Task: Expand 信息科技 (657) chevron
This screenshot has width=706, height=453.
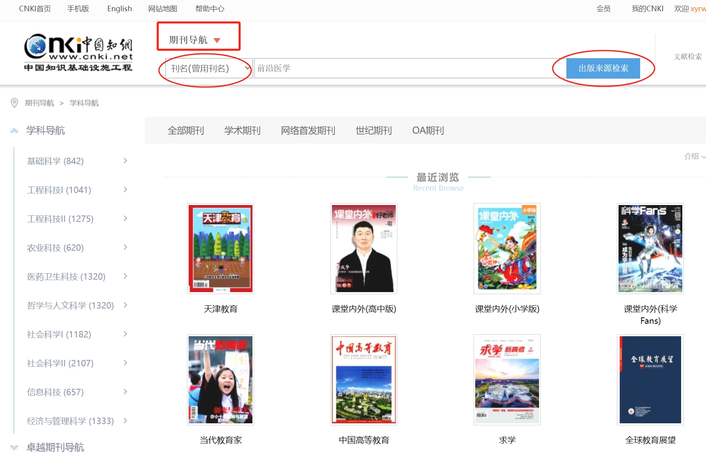Action: [x=125, y=392]
